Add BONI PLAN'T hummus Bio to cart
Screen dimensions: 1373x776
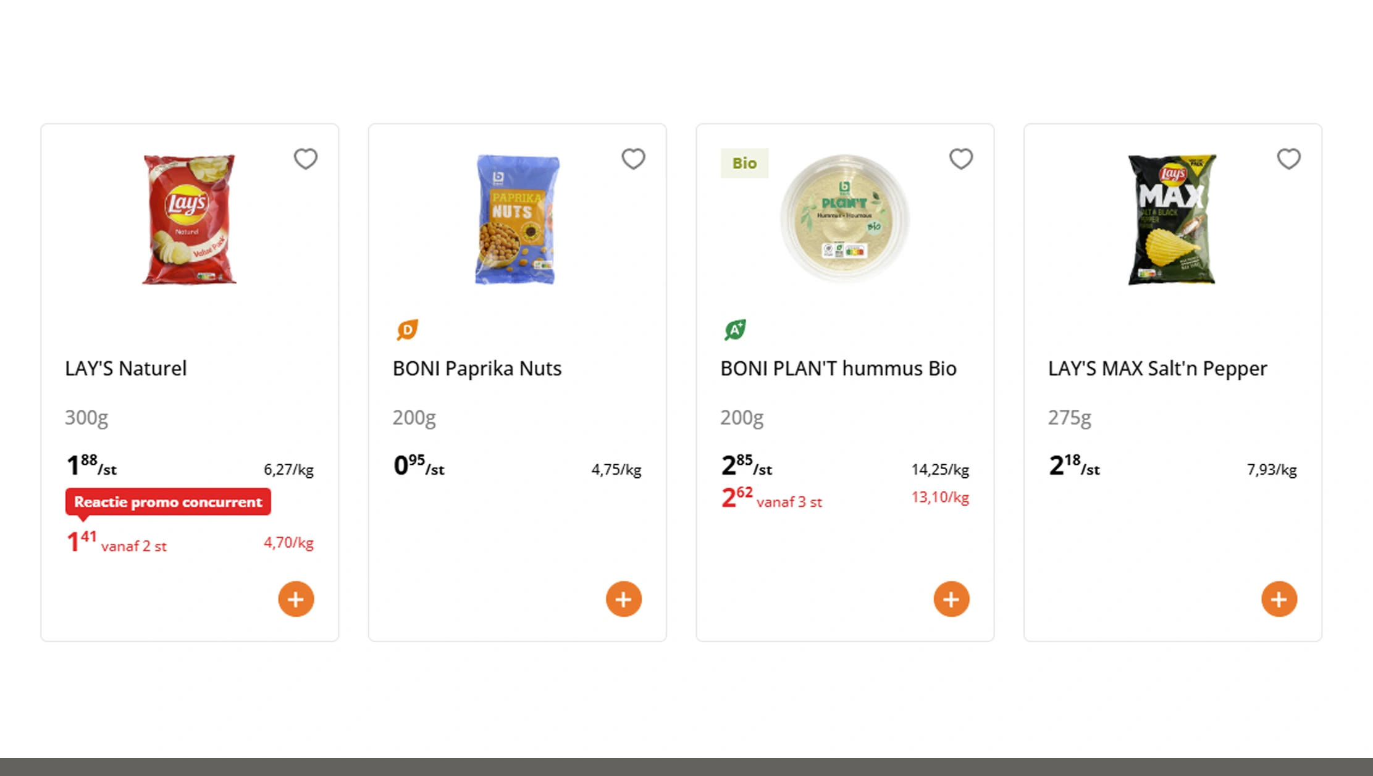951,599
